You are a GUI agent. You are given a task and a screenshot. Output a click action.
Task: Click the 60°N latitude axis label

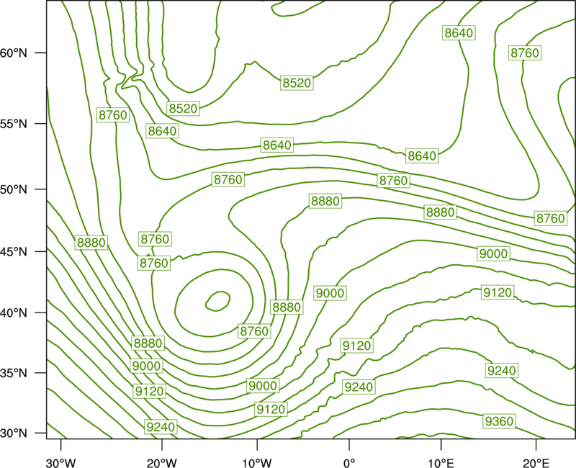click(x=14, y=53)
